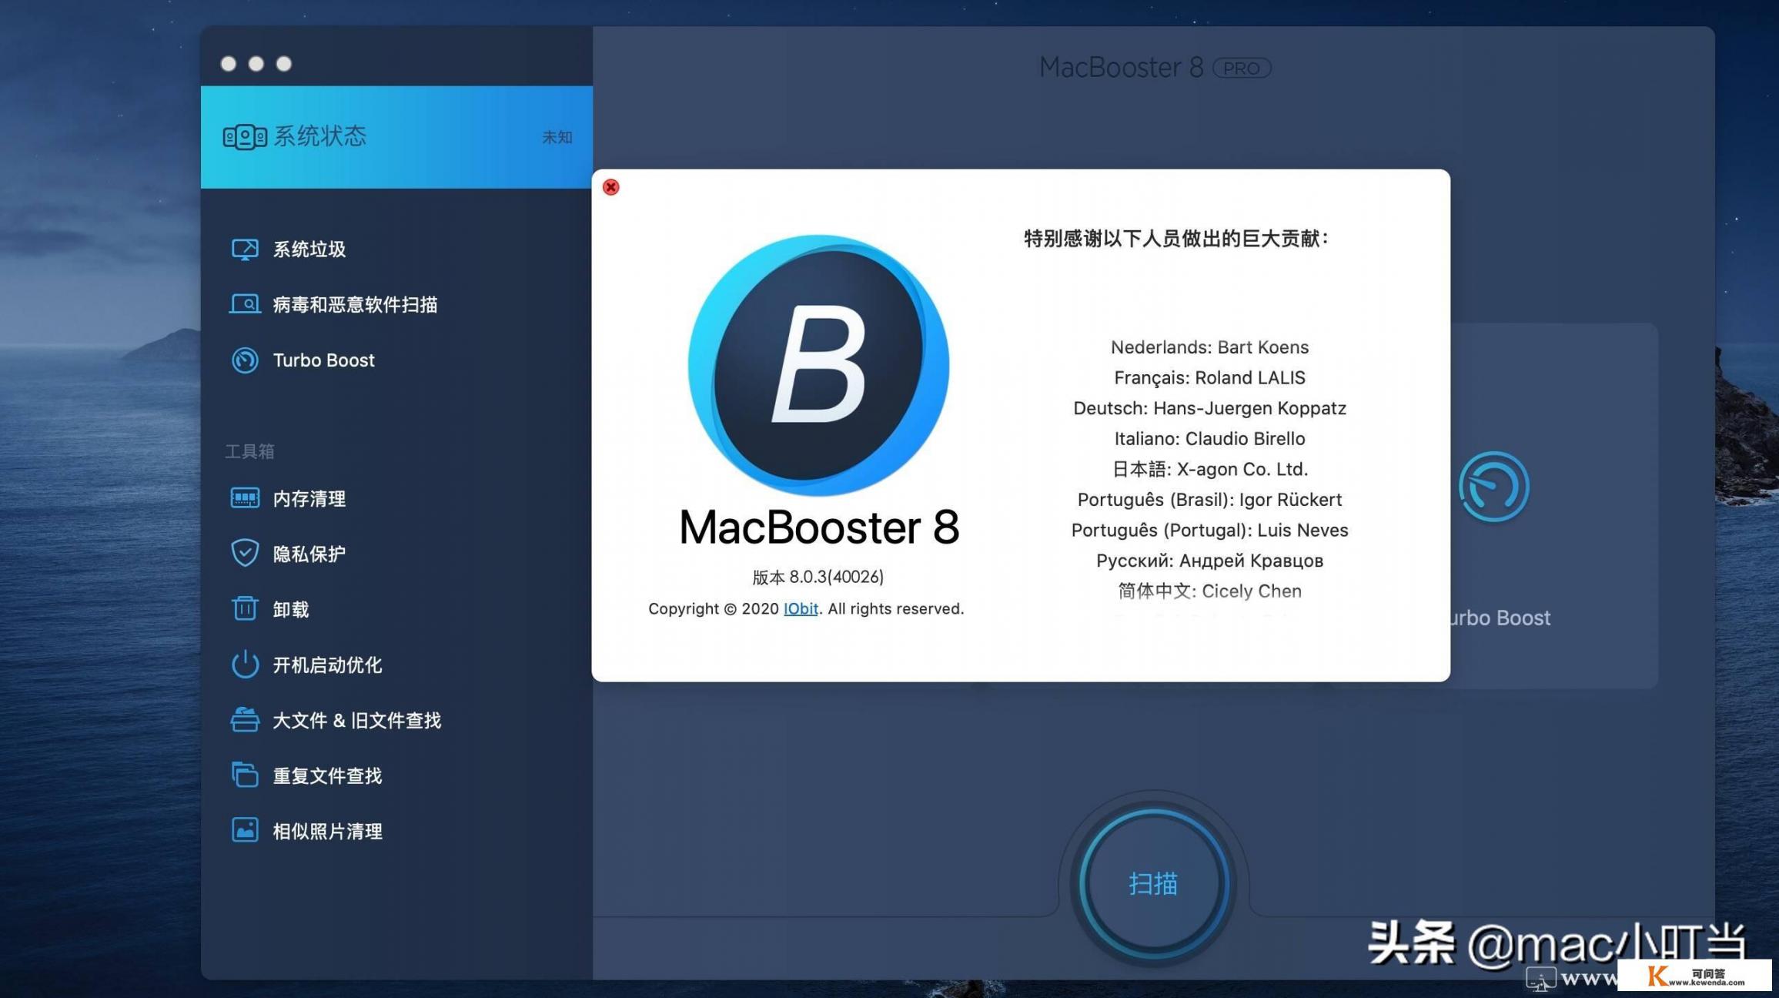Viewport: 1779px width, 998px height.
Task: Open 内存清理 tool
Action: (x=309, y=499)
